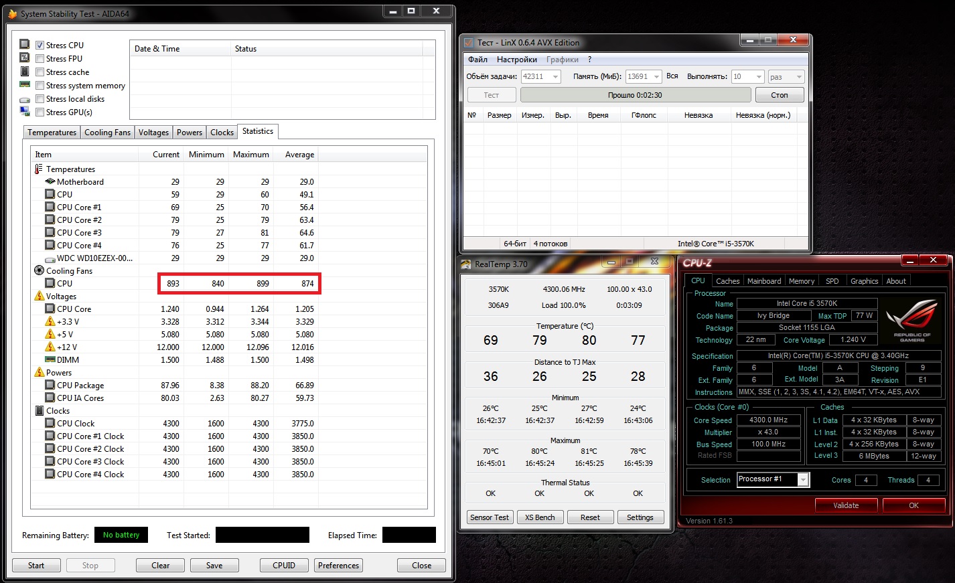Viewport: 955px width, 583px height.
Task: Click the CPU chip icon beside Stress CPU
Action: 25,45
